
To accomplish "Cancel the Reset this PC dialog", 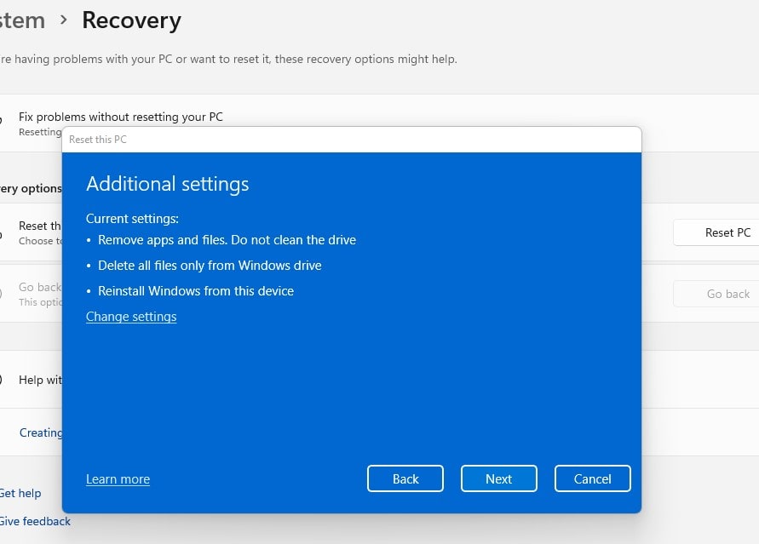I will (x=592, y=478).
